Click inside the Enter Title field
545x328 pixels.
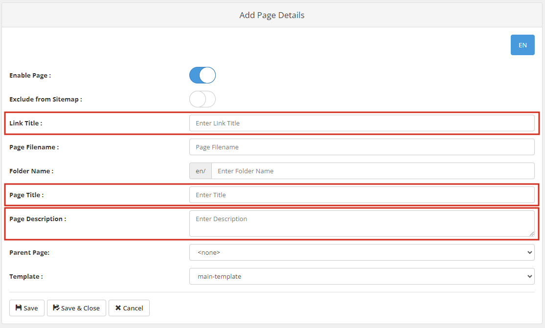coord(362,195)
